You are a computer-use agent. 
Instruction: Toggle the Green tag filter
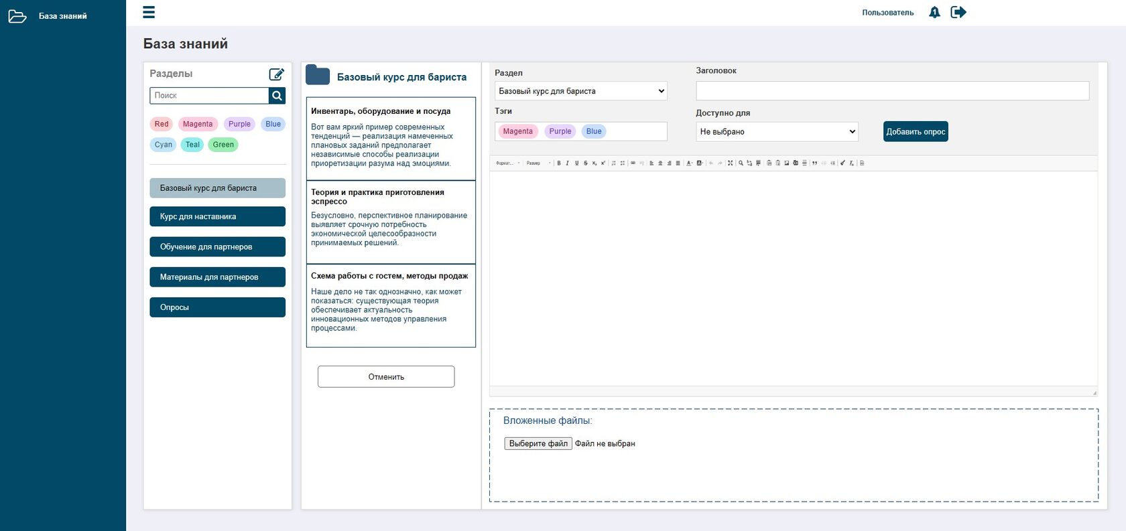pyautogui.click(x=223, y=145)
